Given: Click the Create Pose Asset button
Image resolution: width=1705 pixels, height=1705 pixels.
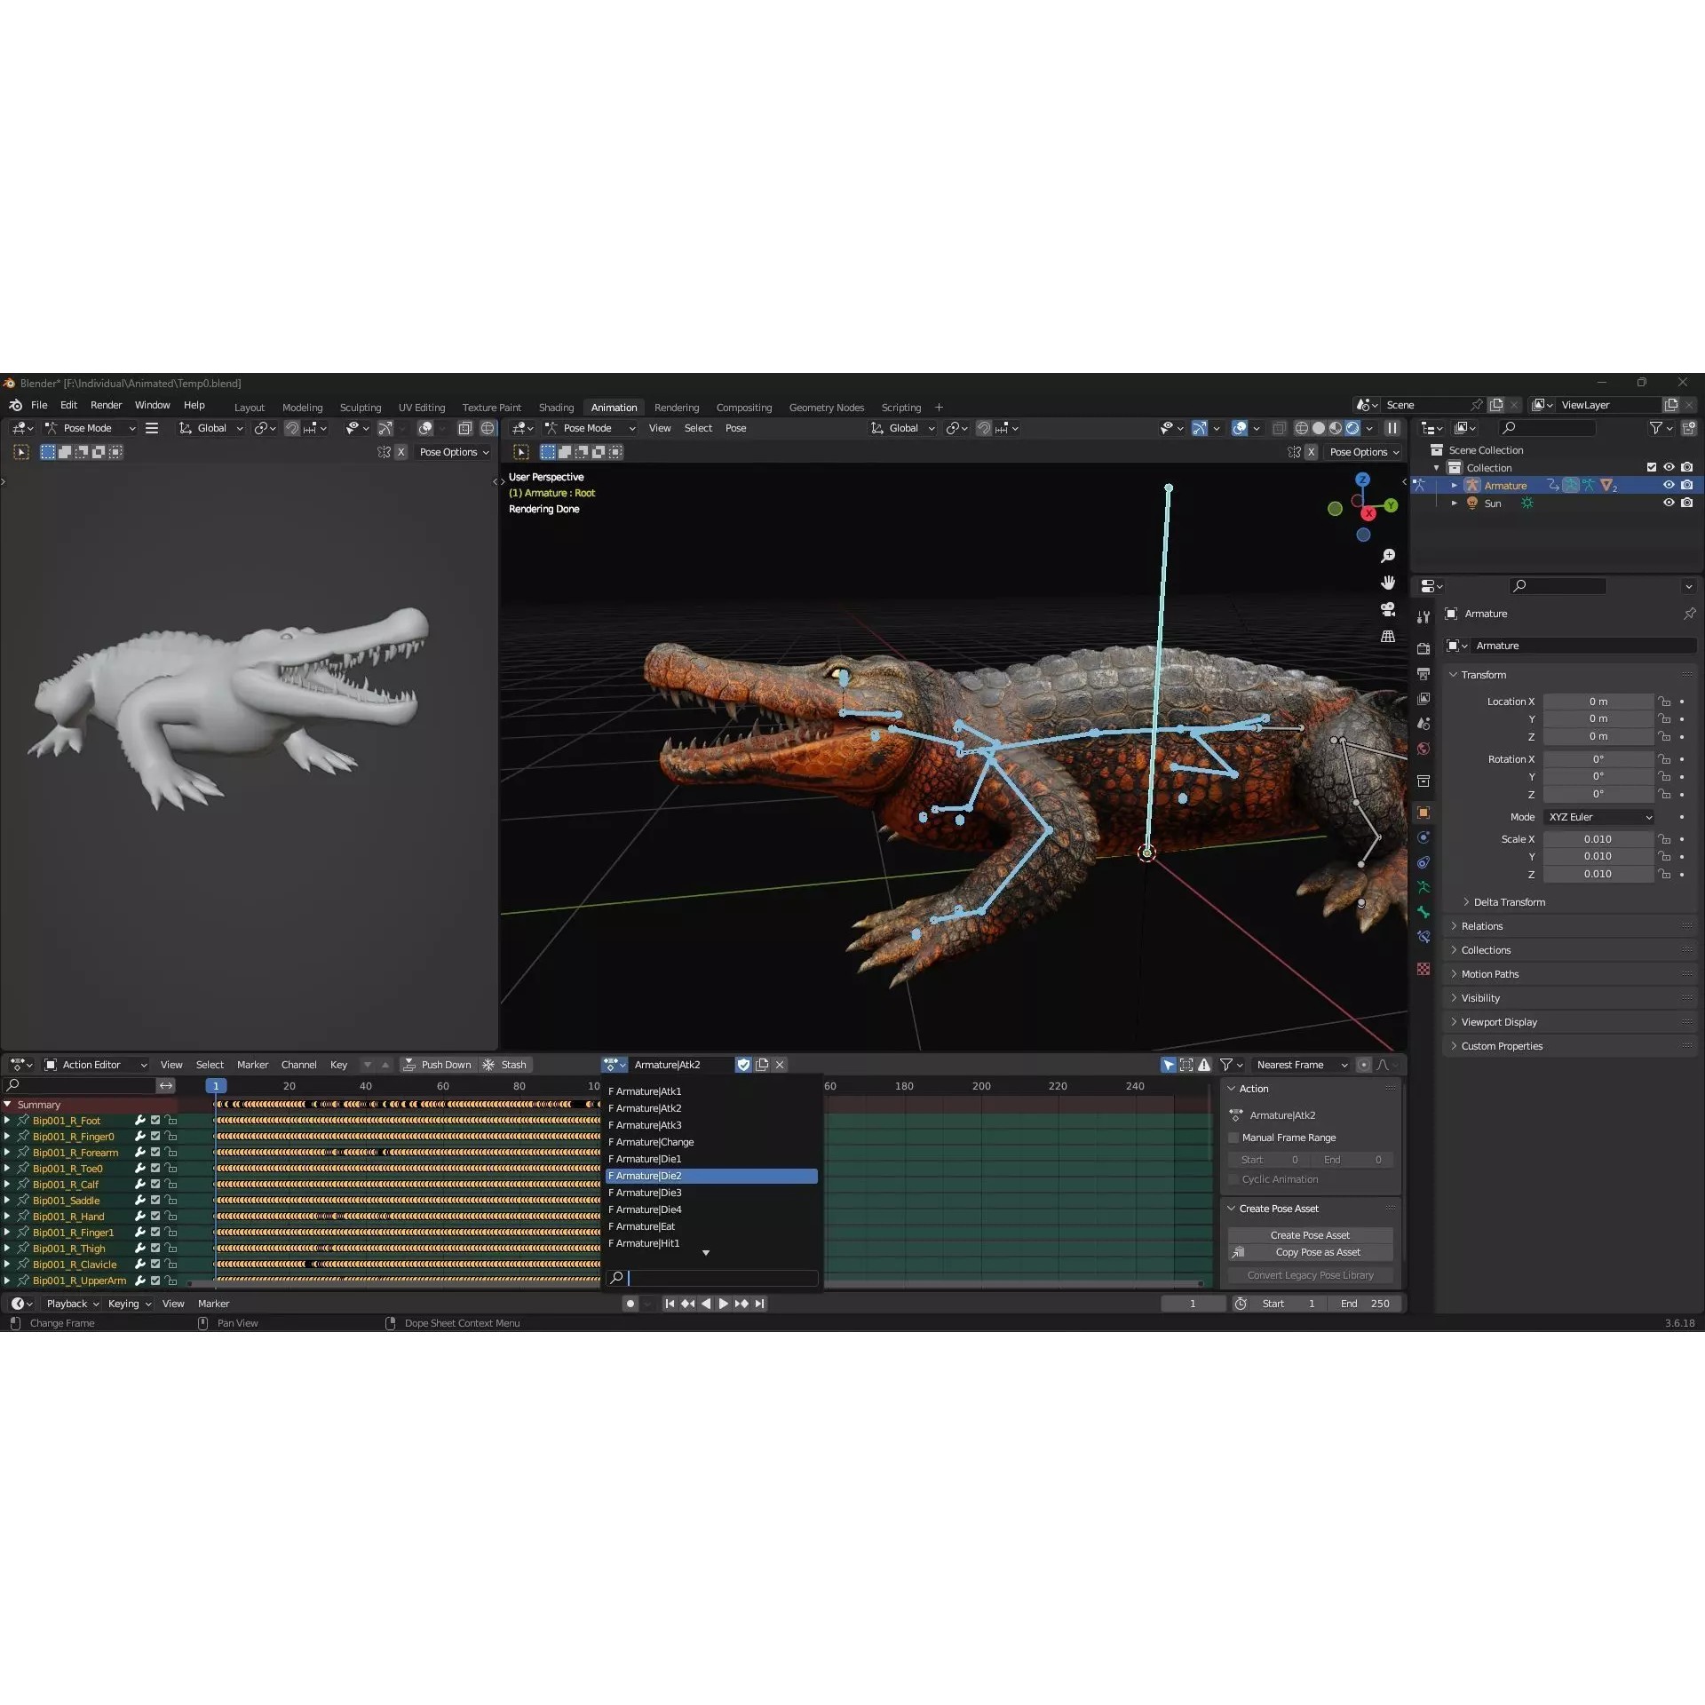Looking at the screenshot, I should (x=1310, y=1234).
